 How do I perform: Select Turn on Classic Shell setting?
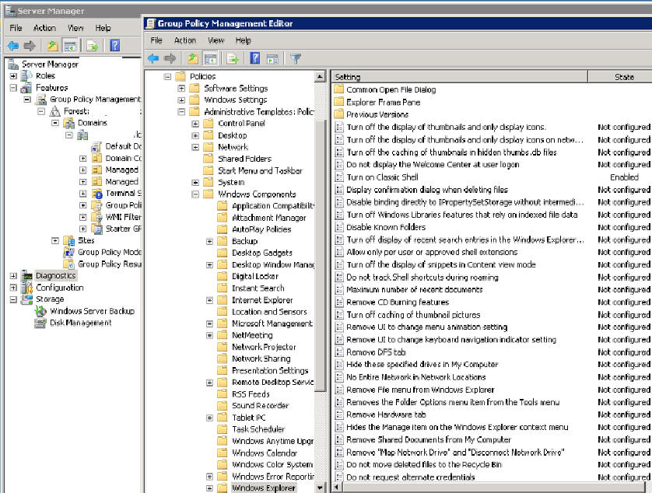click(x=382, y=177)
